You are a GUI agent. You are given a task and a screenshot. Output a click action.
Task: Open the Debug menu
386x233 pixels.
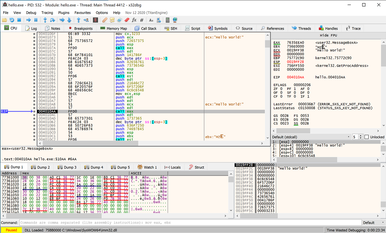pos(31,13)
